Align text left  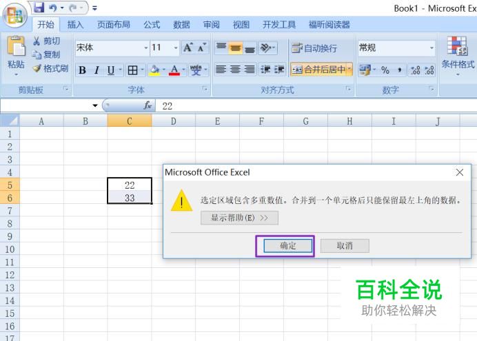point(221,70)
